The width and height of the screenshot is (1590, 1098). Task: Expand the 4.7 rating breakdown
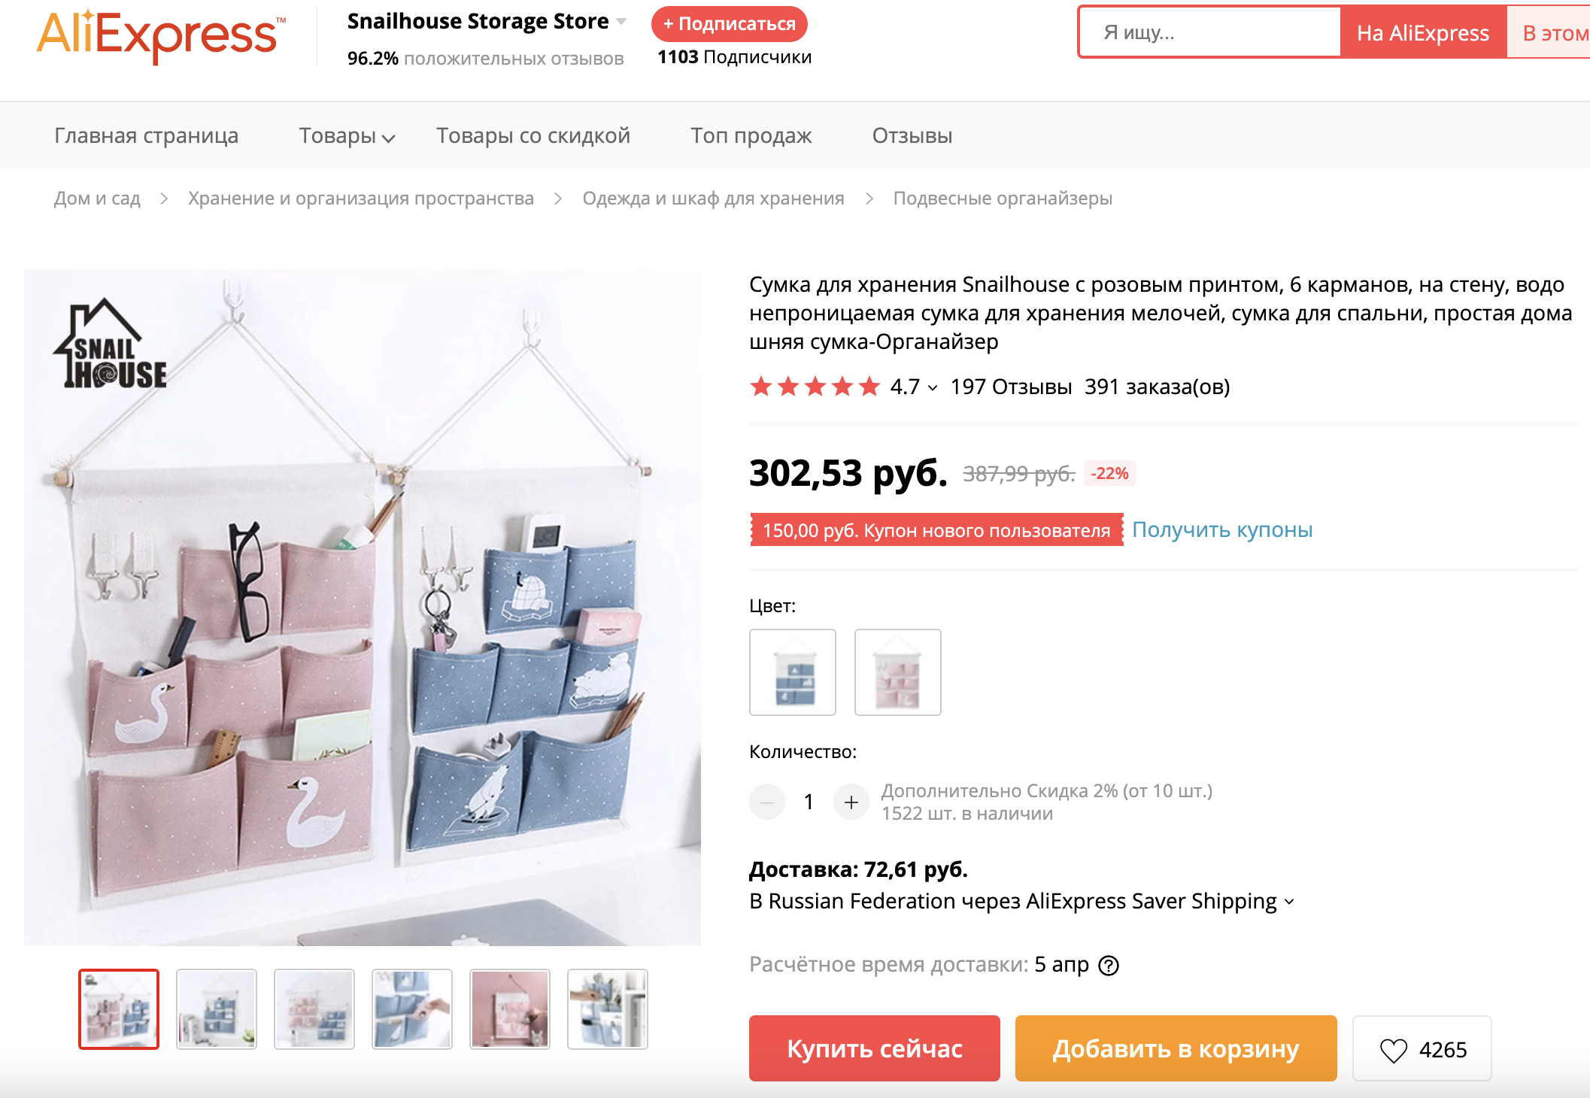point(933,387)
